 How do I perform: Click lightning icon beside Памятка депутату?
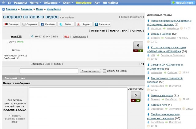148,96
